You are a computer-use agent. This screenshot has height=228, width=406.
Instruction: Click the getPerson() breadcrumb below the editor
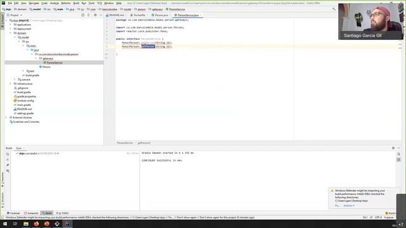[x=144, y=143]
